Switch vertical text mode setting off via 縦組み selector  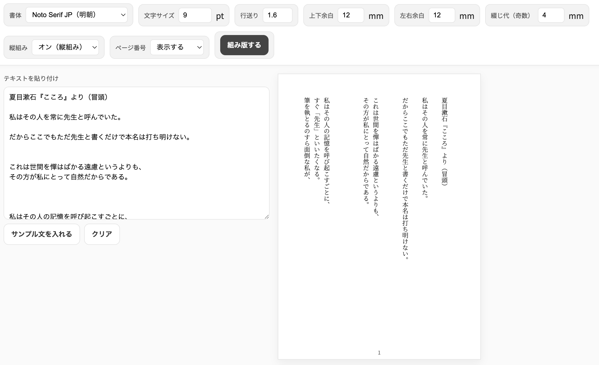tap(65, 47)
